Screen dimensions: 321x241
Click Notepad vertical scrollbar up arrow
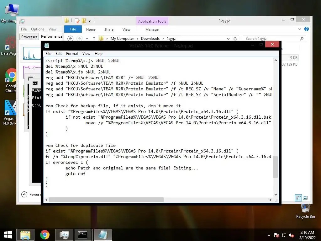pos(276,61)
